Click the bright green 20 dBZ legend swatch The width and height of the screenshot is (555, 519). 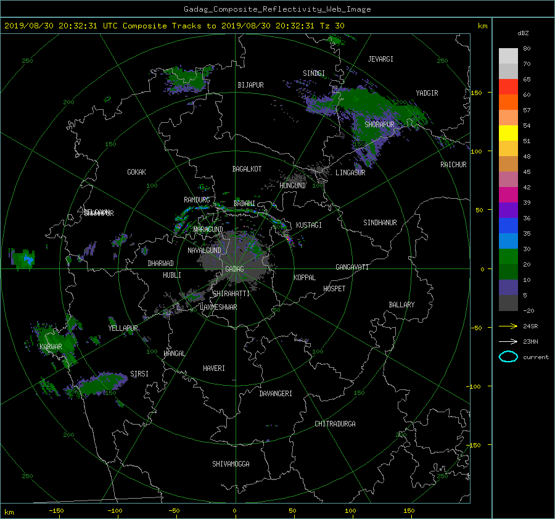click(x=508, y=257)
